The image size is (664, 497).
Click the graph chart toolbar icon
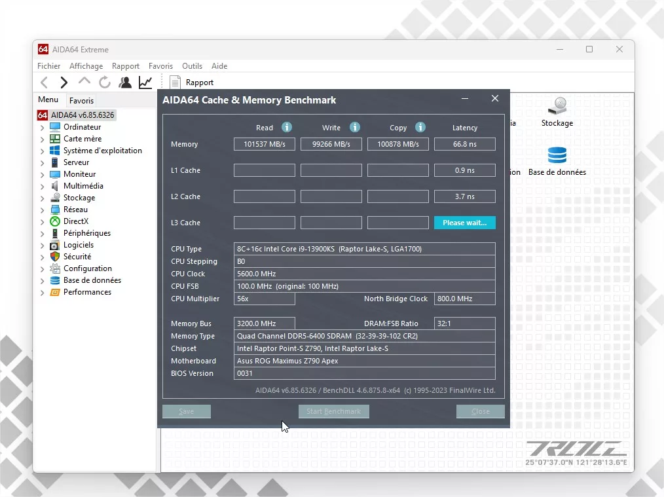[145, 83]
